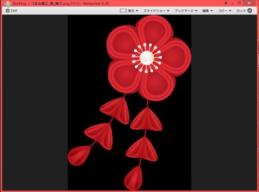Open the 表示 dropdown menu
The width and height of the screenshot is (259, 192).
click(133, 11)
